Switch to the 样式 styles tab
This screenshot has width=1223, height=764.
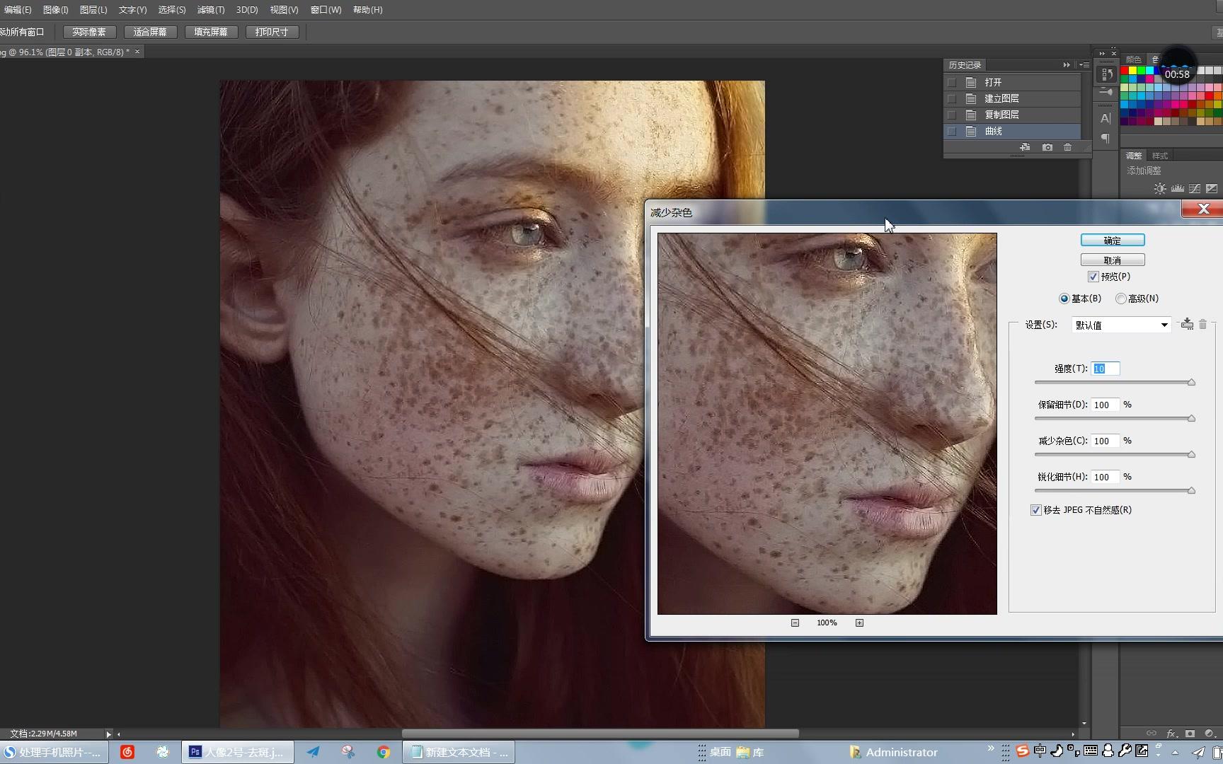[1160, 156]
